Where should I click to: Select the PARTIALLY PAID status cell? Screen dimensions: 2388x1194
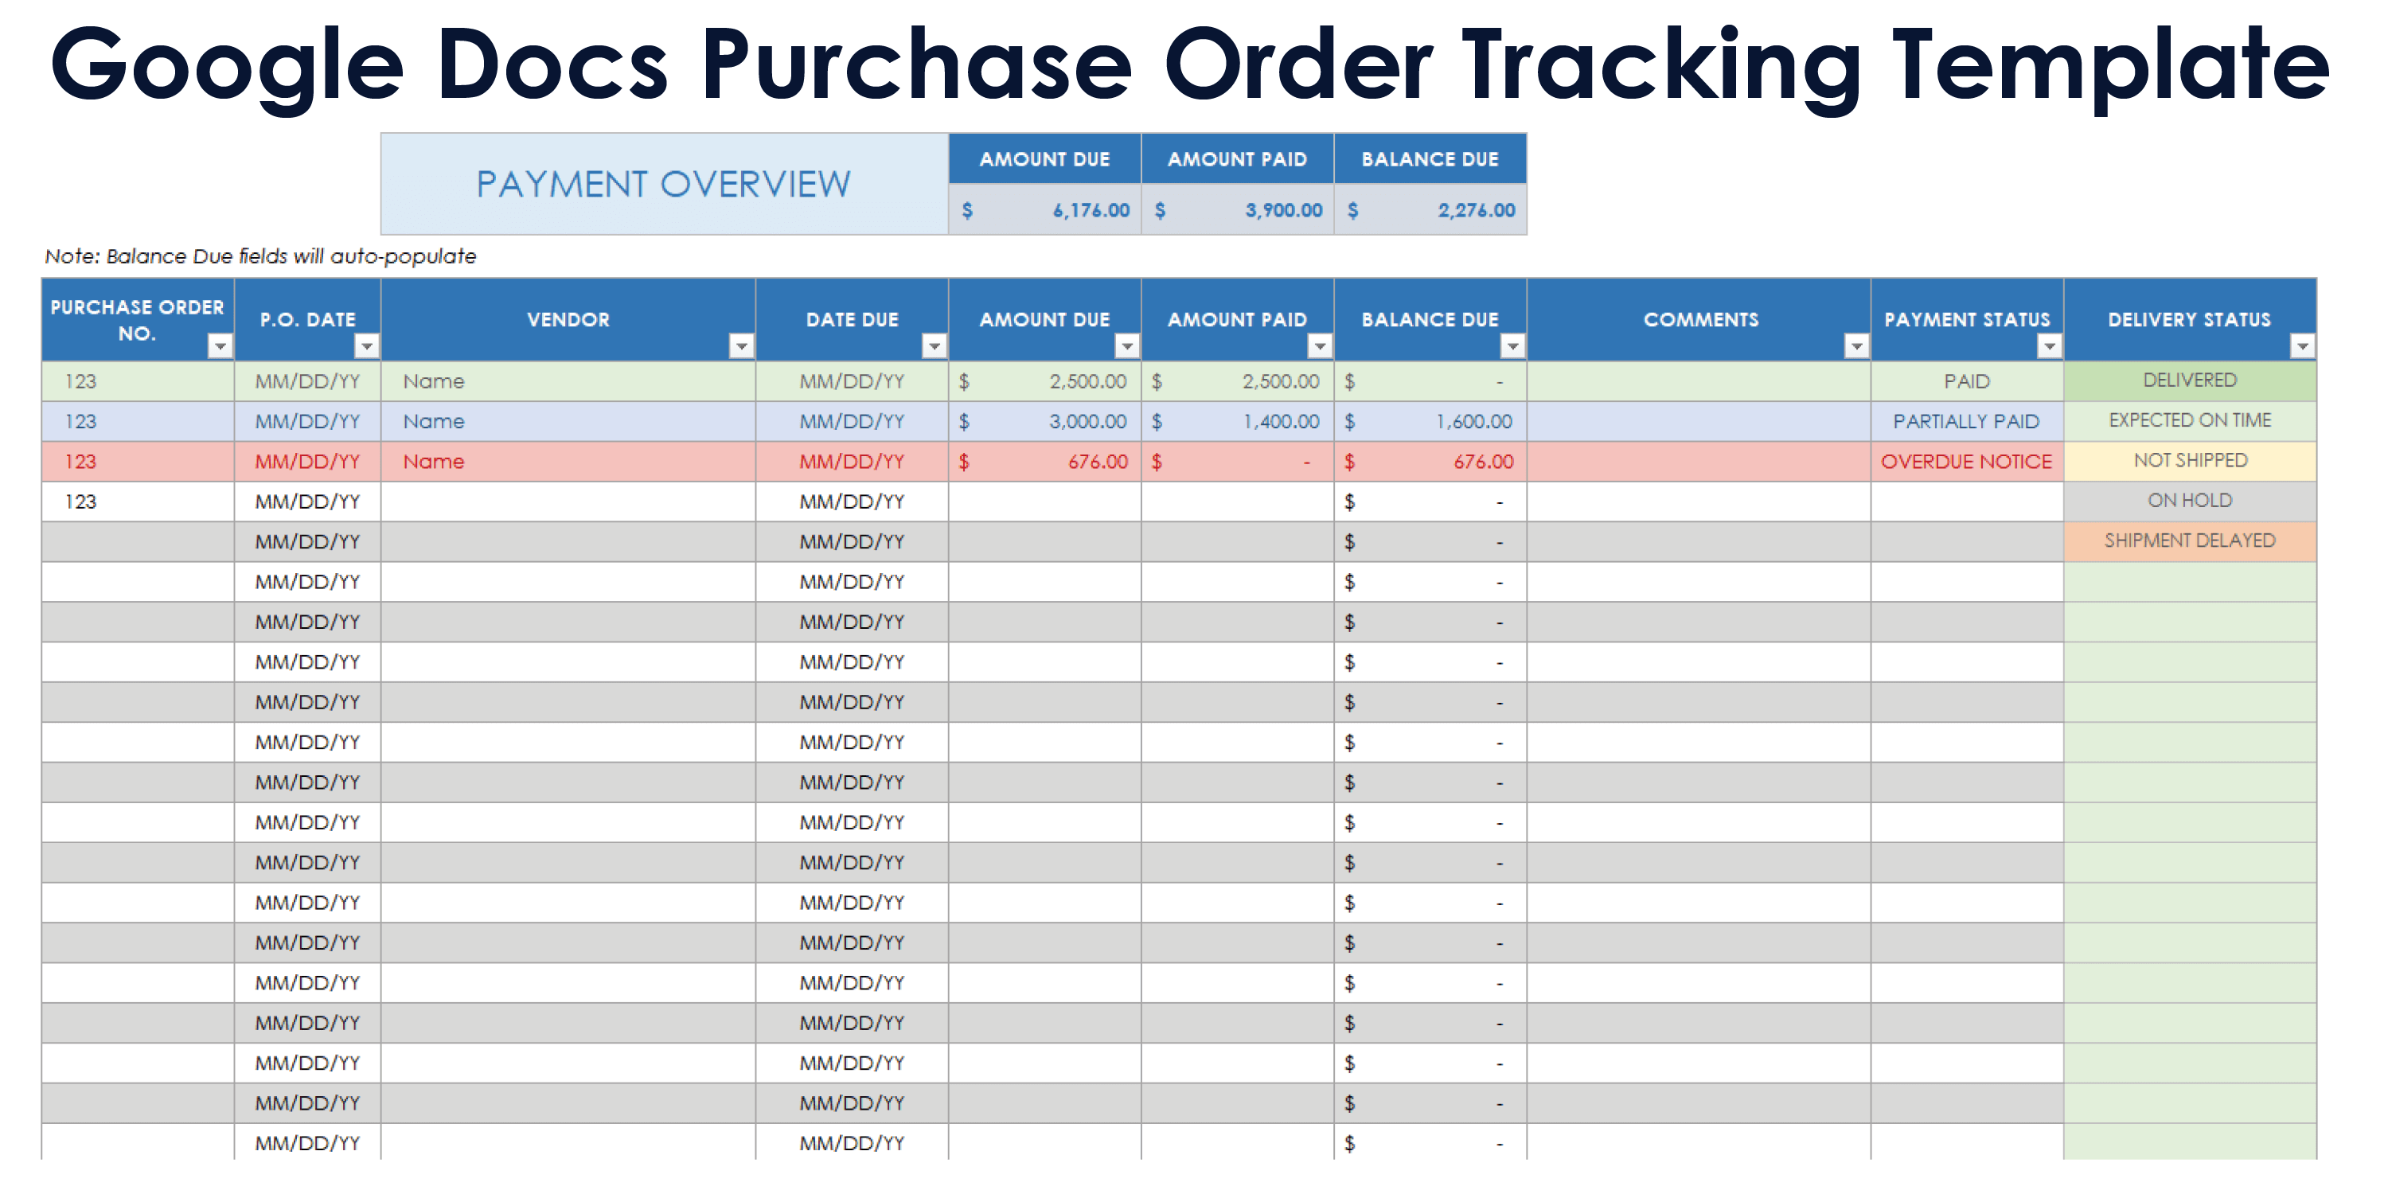click(x=1967, y=421)
